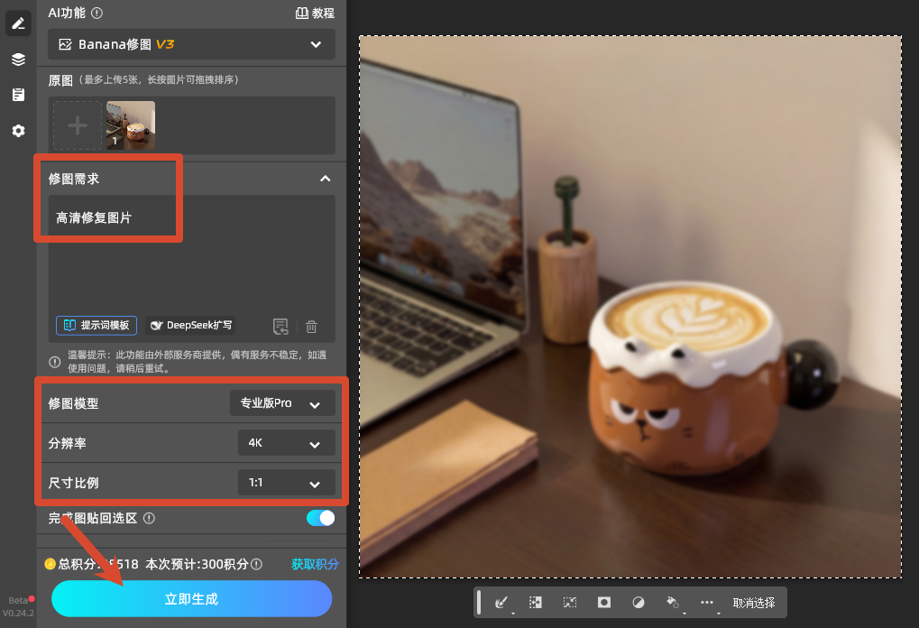919x628 pixels.
Task: Open the settings gear in sidebar
Action: click(x=18, y=131)
